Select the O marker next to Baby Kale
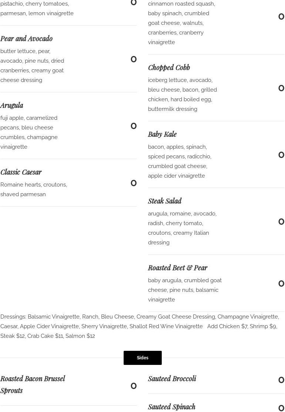 pyautogui.click(x=281, y=155)
